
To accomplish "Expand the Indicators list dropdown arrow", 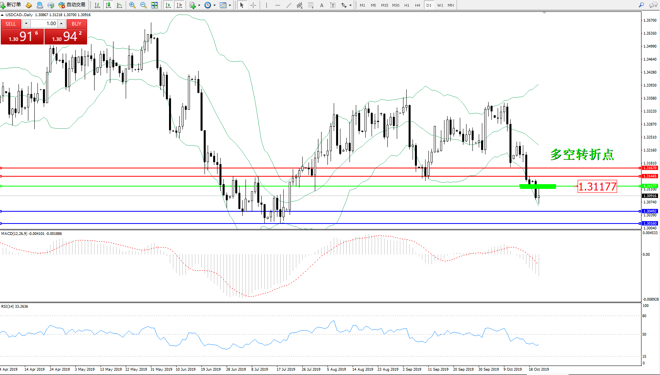I will click(x=199, y=6).
